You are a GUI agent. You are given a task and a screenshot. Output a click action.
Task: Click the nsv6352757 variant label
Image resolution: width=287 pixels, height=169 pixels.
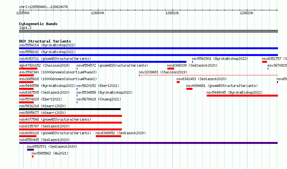point(274,59)
